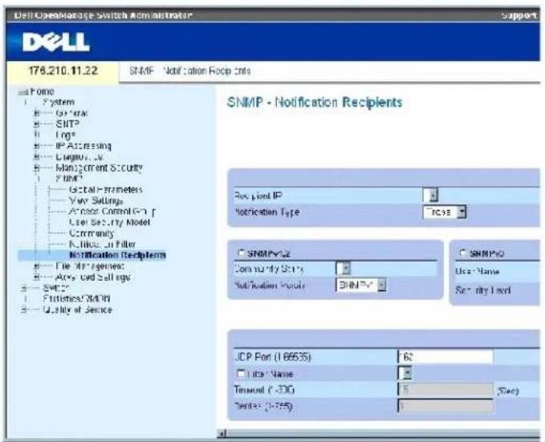This screenshot has height=442, width=545.
Task: Click the User Name label
Action: coord(478,271)
